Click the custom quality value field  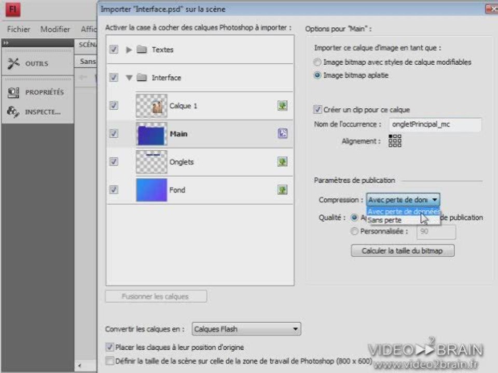point(436,232)
